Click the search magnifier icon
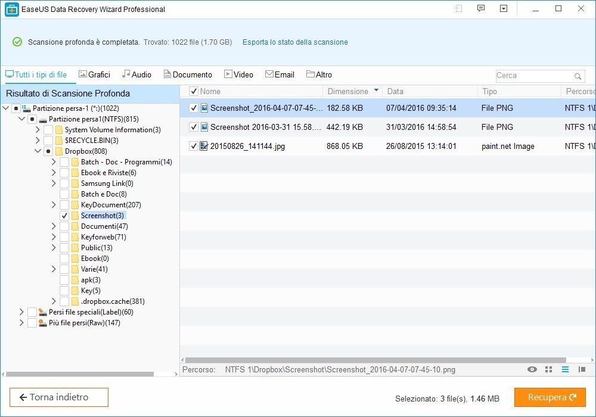 tap(578, 76)
